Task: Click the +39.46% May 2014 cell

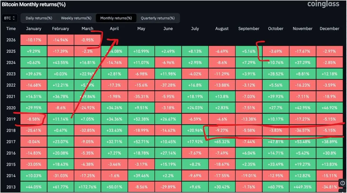Action: click(x=141, y=176)
